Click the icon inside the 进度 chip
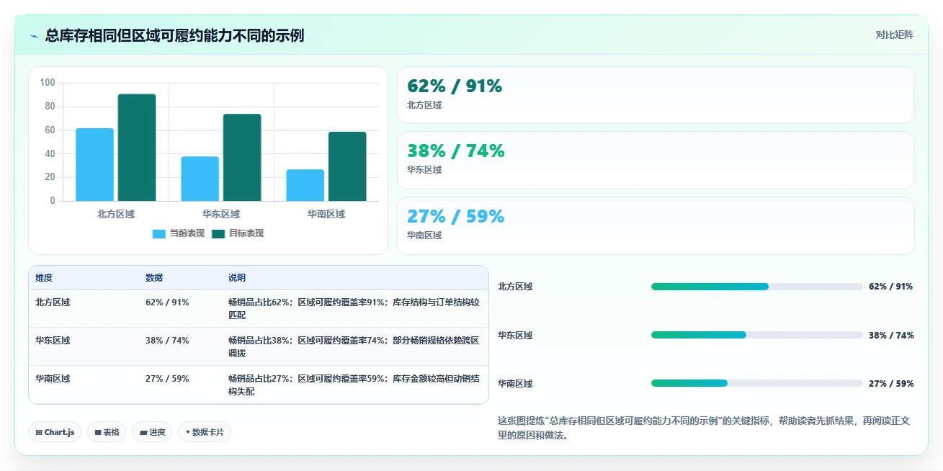Image resolution: width=943 pixels, height=471 pixels. coord(143,433)
